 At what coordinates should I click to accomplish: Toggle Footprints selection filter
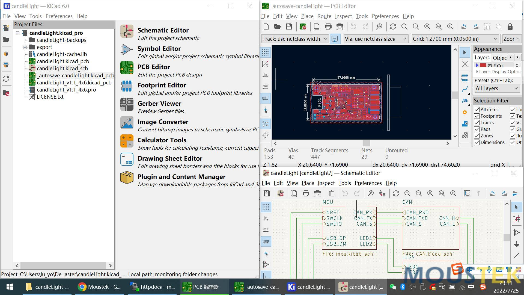tap(477, 116)
